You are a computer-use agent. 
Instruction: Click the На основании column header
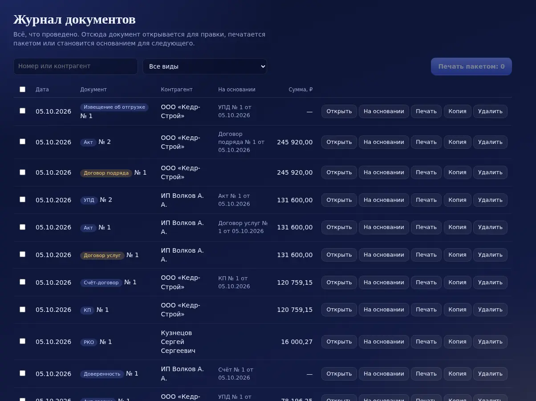click(237, 90)
